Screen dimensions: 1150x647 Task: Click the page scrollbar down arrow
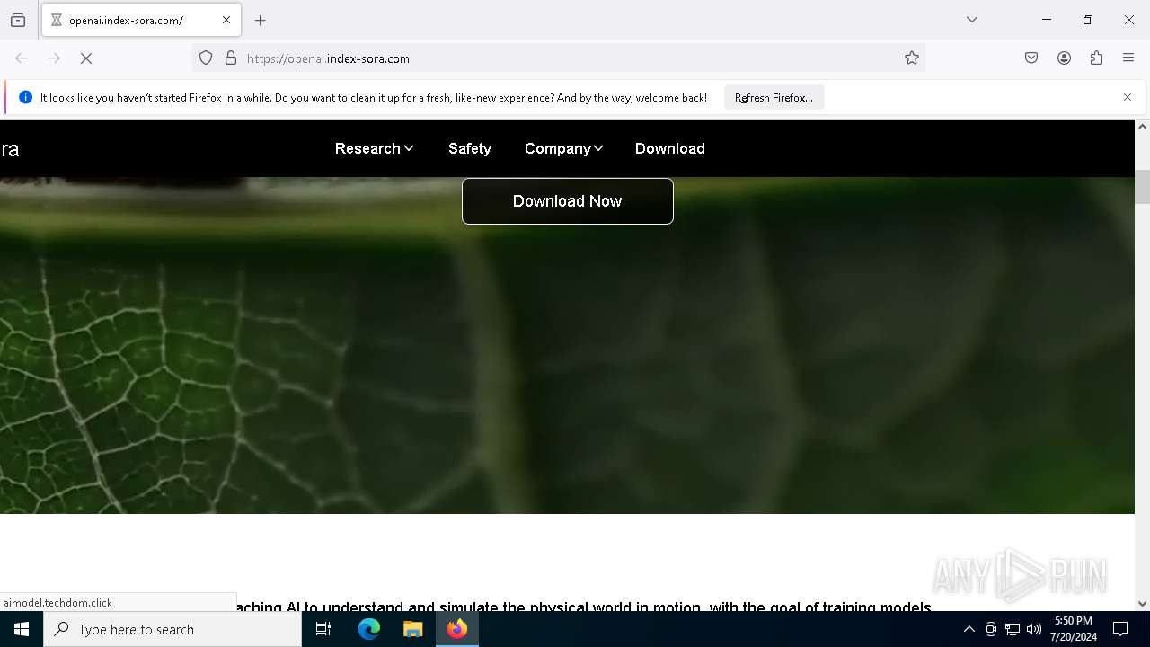(x=1142, y=604)
